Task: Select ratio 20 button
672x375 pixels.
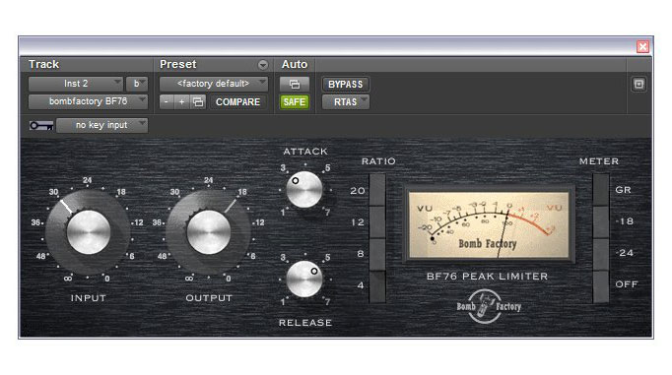Action: click(x=377, y=190)
